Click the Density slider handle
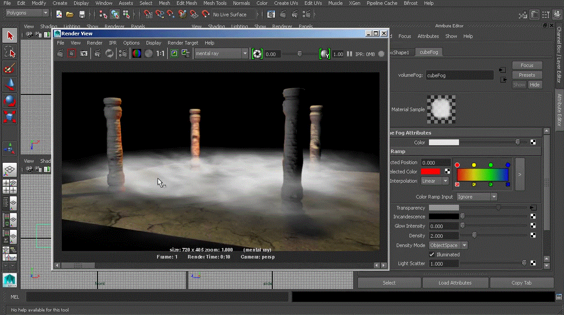564x315 pixels. [x=474, y=236]
